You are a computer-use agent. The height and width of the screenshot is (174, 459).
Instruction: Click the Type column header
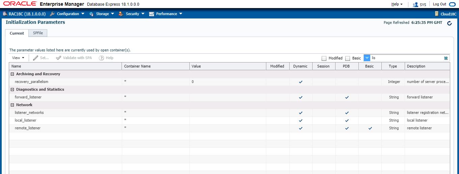coord(393,66)
